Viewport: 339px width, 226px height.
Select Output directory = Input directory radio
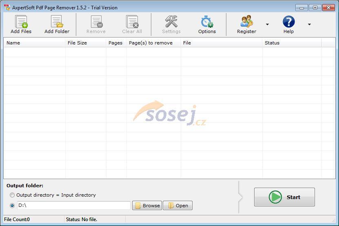point(12,195)
